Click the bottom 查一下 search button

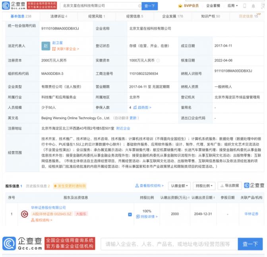click(x=250, y=244)
